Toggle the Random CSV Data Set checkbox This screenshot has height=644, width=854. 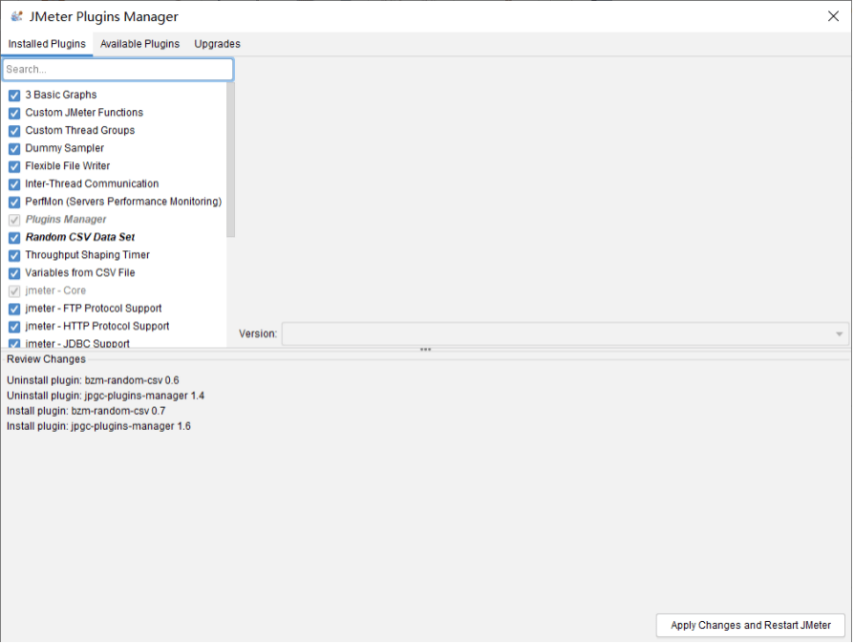pos(14,238)
